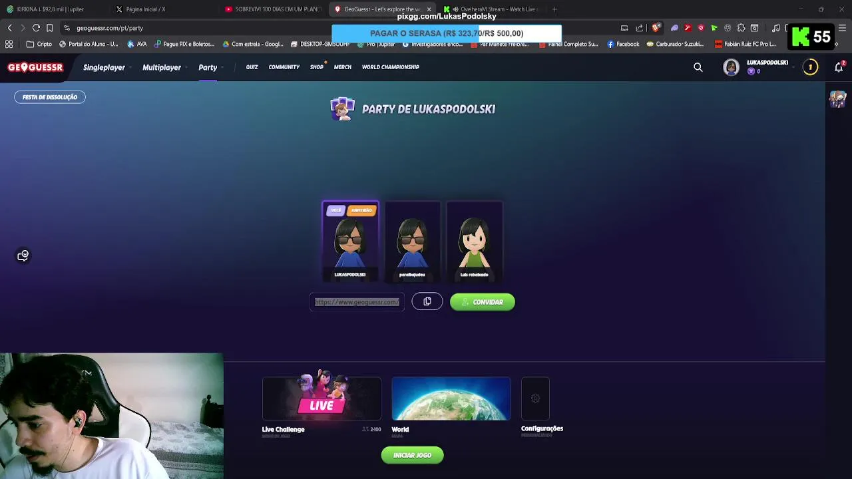Open Fabián Ruiz FC Pro bookmark
This screenshot has width=852, height=479.
click(x=745, y=44)
